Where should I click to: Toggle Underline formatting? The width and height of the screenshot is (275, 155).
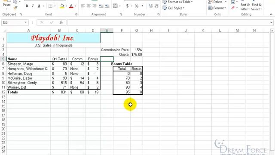(x=39, y=6)
